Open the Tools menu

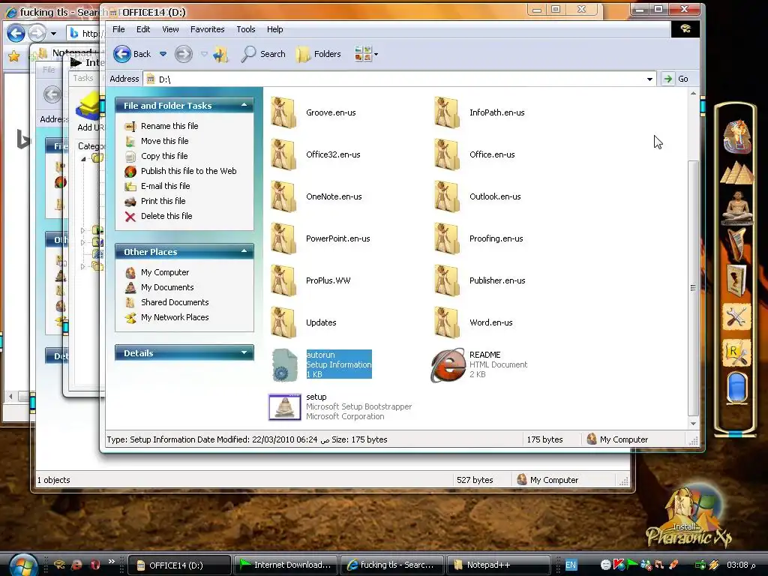tap(246, 29)
